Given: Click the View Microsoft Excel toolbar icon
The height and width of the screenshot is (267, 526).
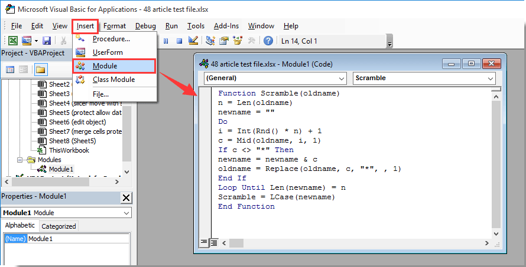Looking at the screenshot, I should point(12,41).
